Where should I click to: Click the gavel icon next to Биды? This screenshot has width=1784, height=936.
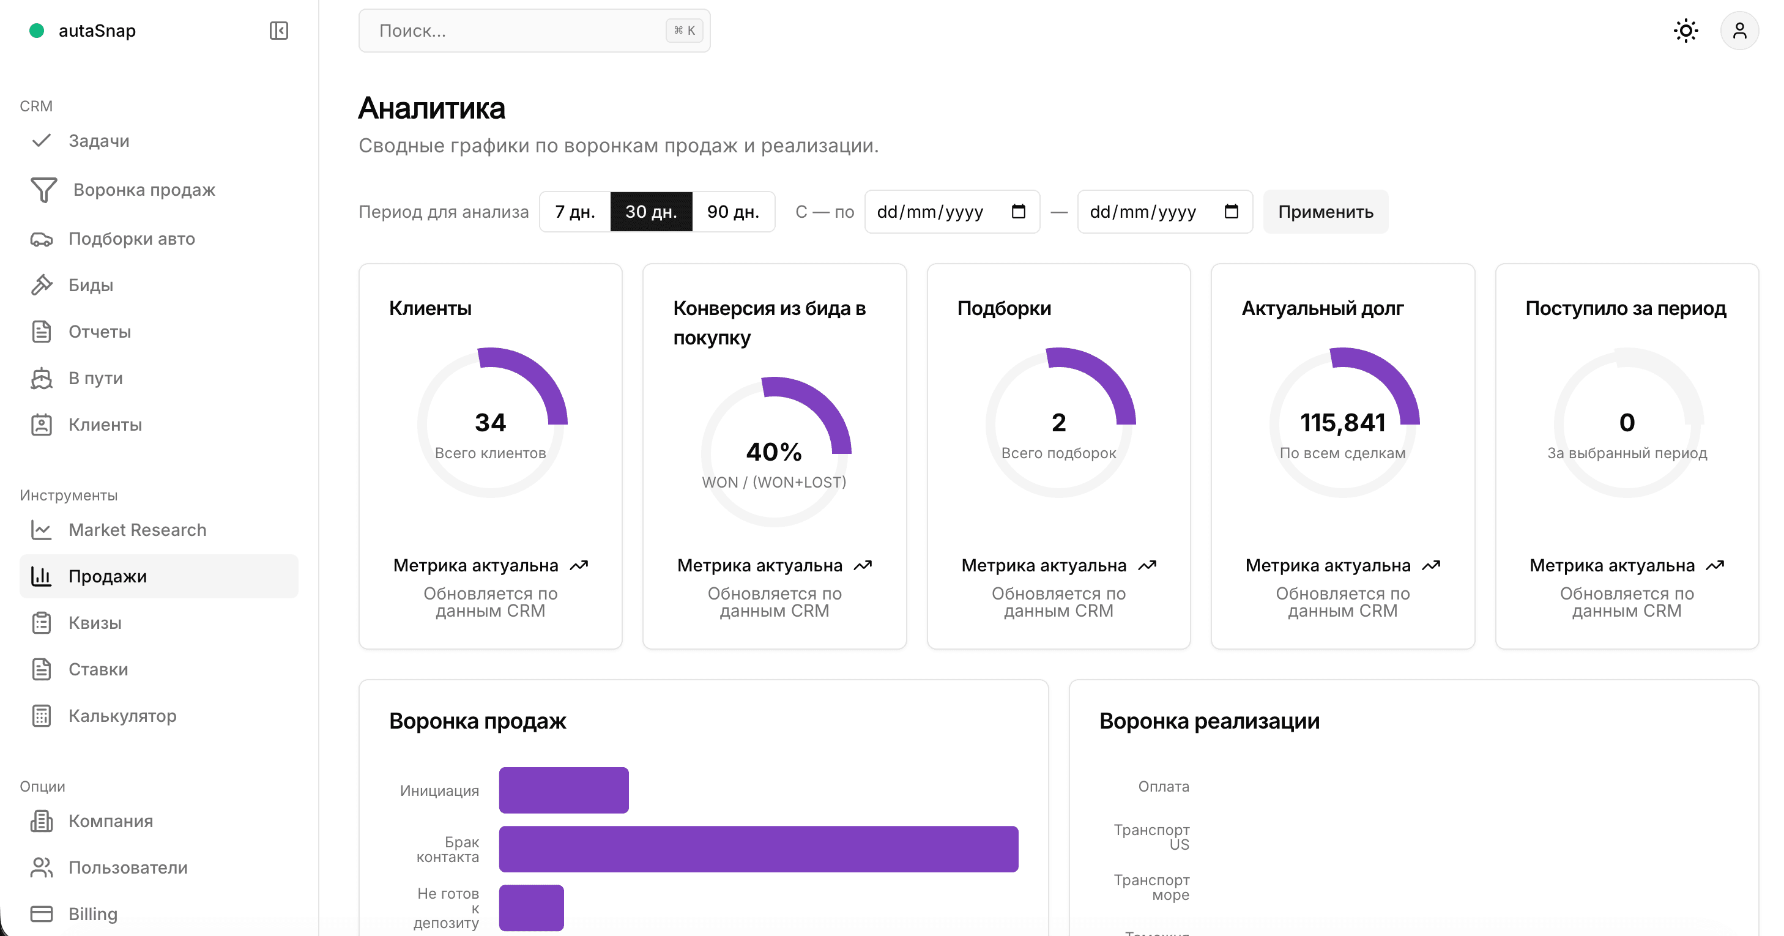[42, 285]
